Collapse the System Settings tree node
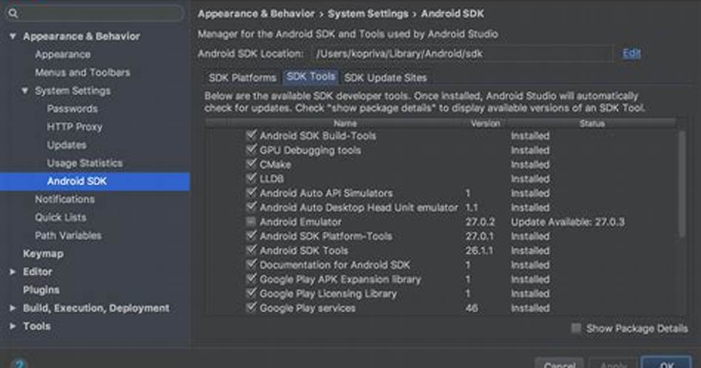This screenshot has height=368, width=701. pyautogui.click(x=25, y=91)
